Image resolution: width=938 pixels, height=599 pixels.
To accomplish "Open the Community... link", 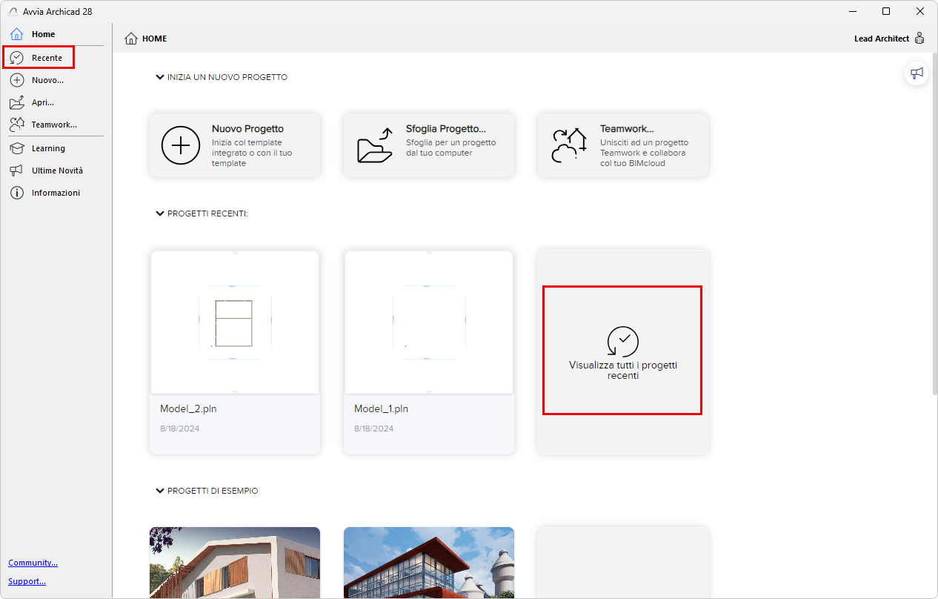I will coord(33,563).
